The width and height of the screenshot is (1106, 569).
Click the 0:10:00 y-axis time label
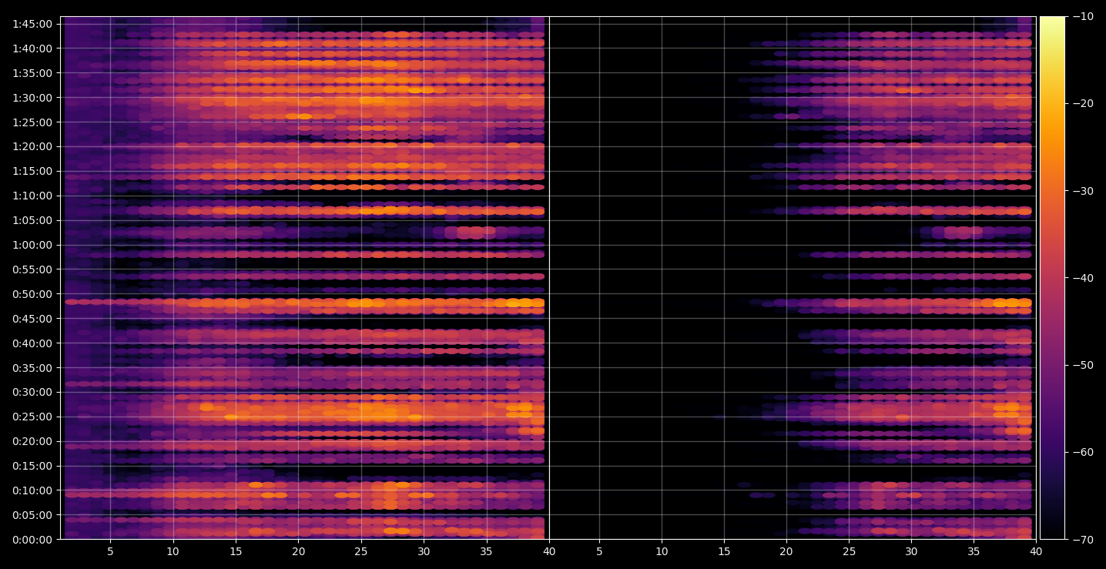pyautogui.click(x=32, y=490)
